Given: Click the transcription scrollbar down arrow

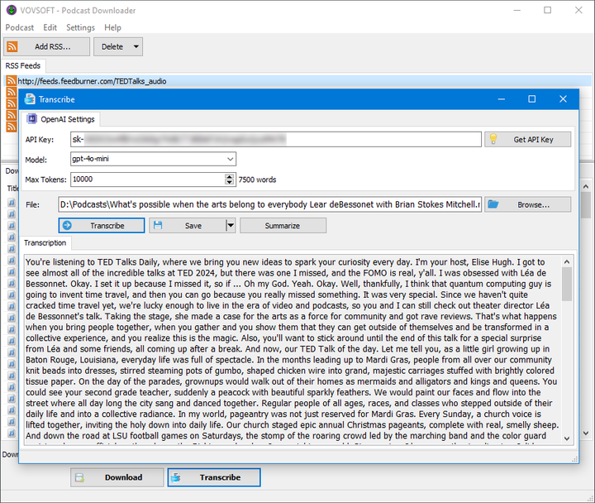Looking at the screenshot, I should coord(567,438).
